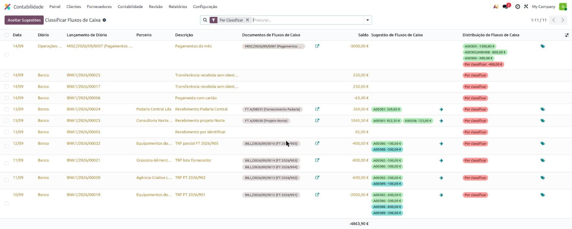The height and width of the screenshot is (229, 572).
Task: Open the My Company switcher
Action: [x=543, y=7]
